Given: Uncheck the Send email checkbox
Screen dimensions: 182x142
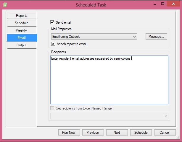Looking at the screenshot, I should tap(53, 22).
